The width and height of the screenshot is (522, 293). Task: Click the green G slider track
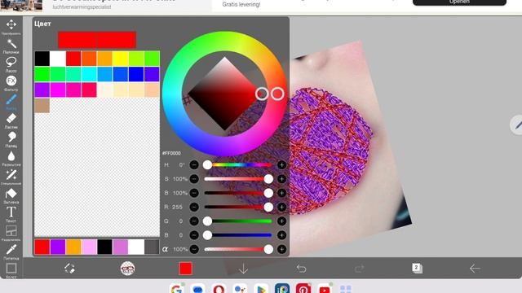coord(238,221)
